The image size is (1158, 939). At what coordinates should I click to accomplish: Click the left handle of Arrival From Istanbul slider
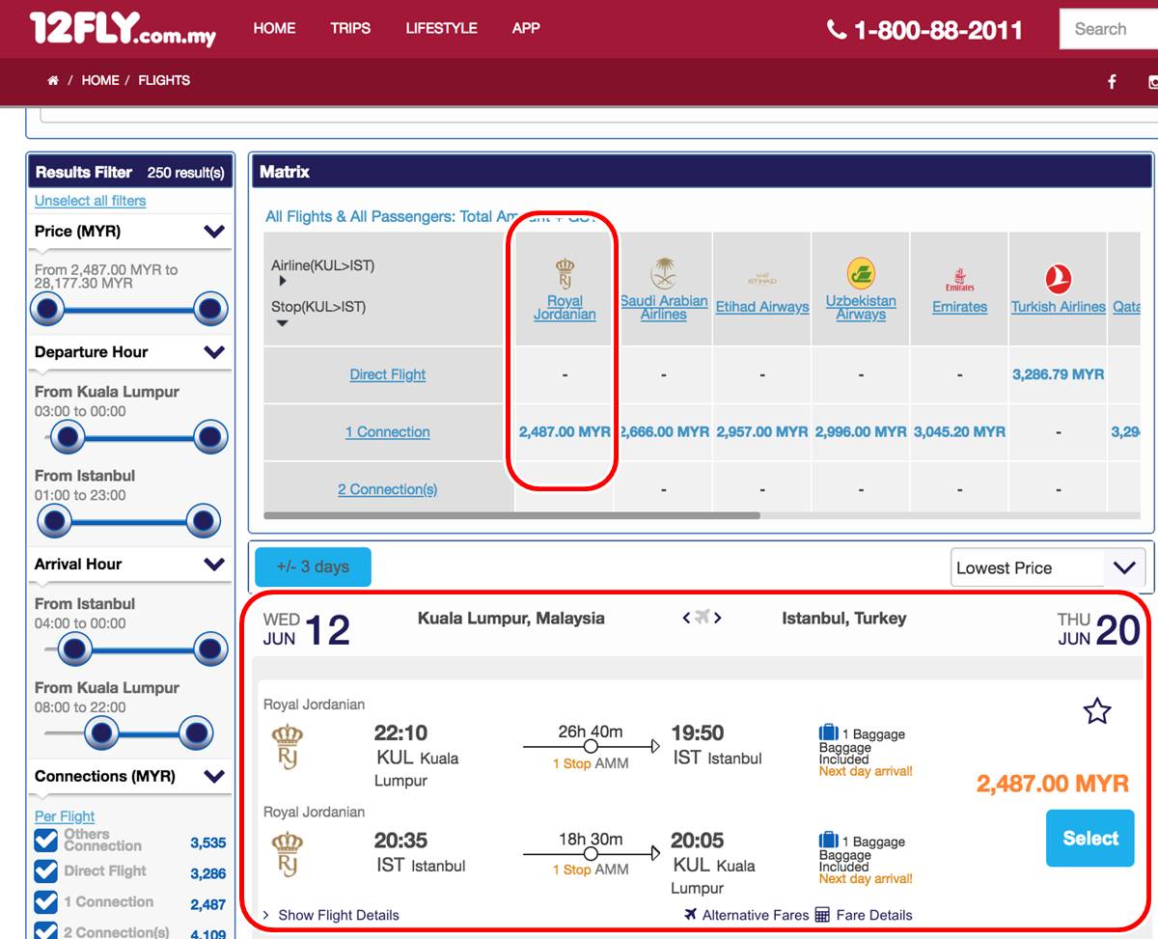pyautogui.click(x=73, y=649)
